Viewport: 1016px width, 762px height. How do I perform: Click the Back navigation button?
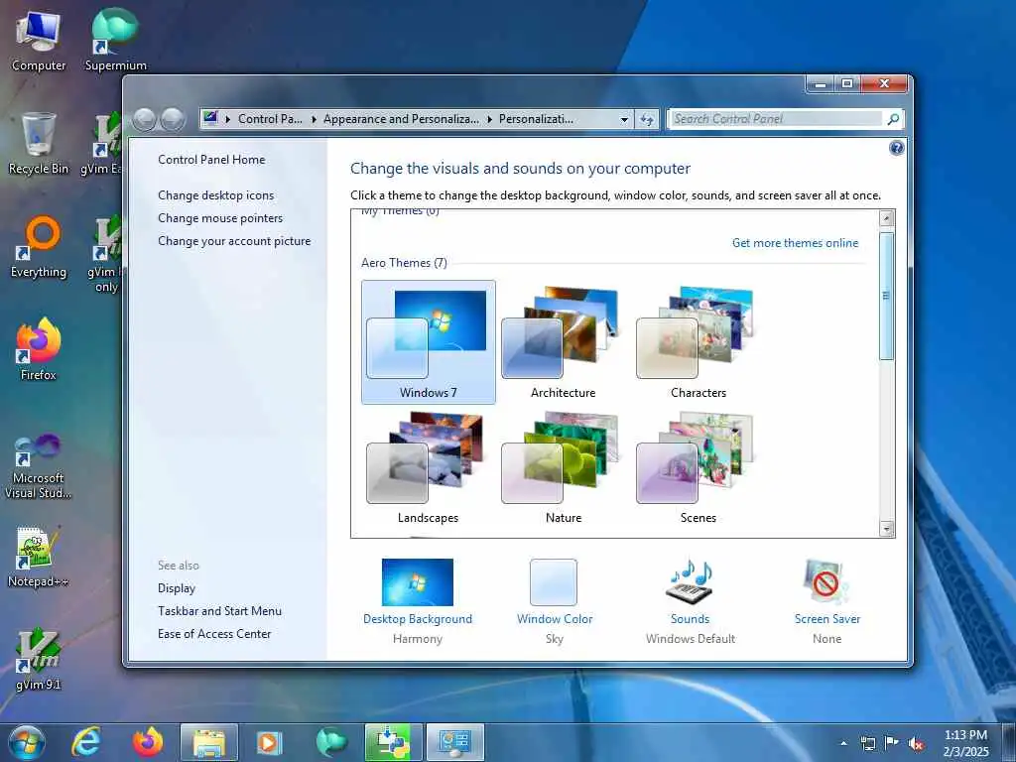(x=145, y=119)
